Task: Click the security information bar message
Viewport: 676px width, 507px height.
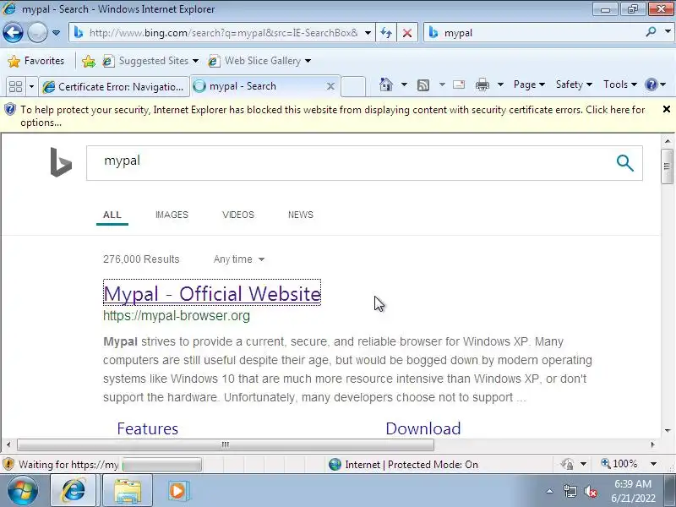Action: (x=332, y=116)
